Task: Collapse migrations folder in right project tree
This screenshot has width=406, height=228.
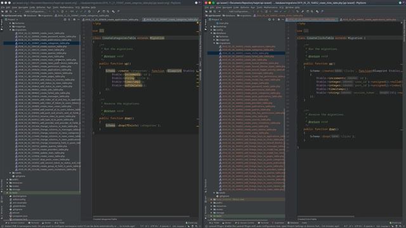Action: tap(214, 43)
